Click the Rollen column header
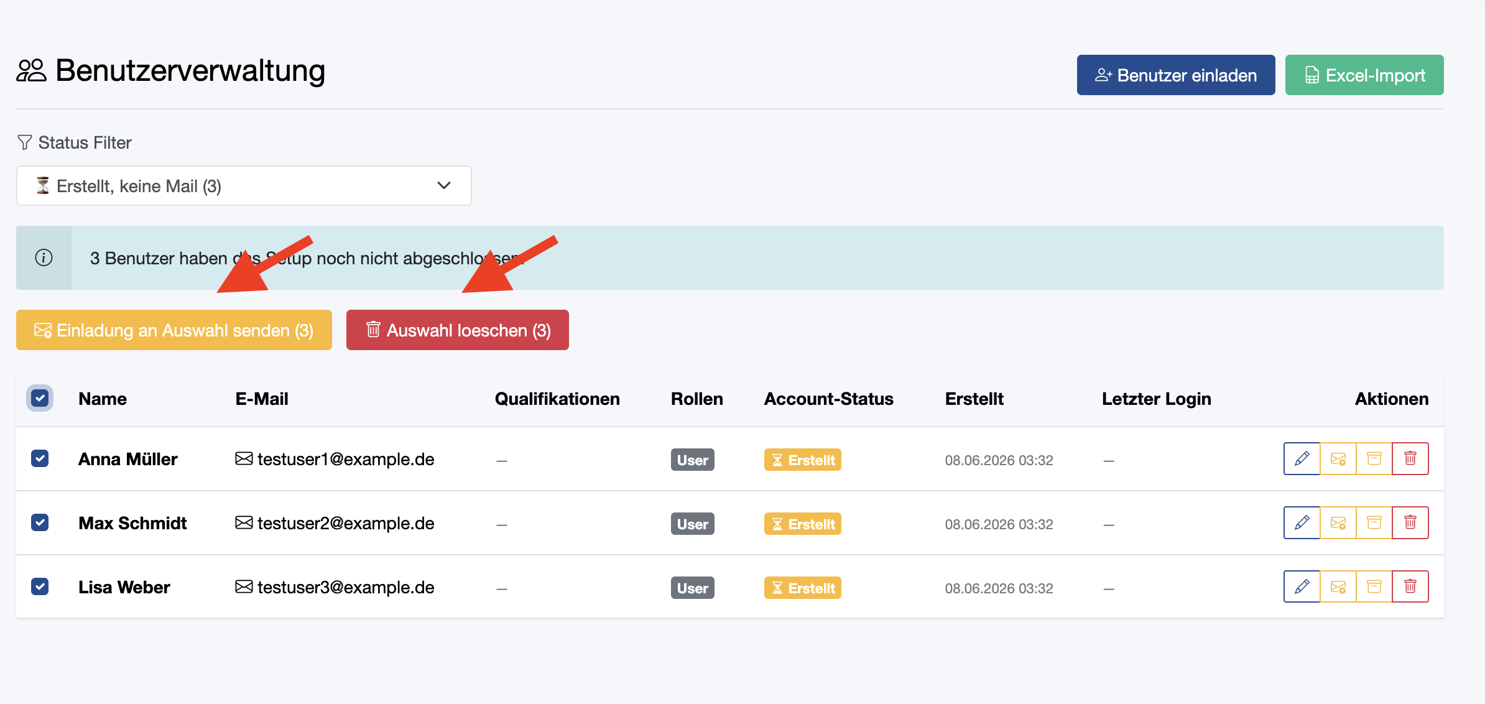 (x=697, y=399)
